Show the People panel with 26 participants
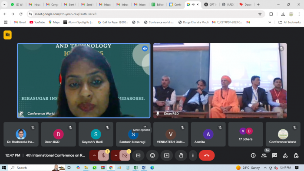This screenshot has width=304, height=171. [x=264, y=155]
